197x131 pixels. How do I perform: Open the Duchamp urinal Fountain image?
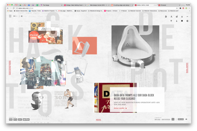[135, 47]
